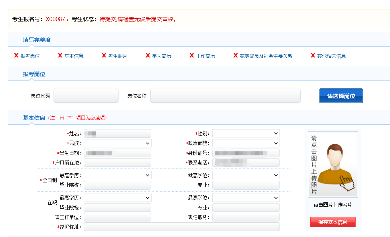Image resolution: width=390 pixels, height=237 pixels.
Task: Open the 政治面貌 political status dropdown
Action: point(246,143)
